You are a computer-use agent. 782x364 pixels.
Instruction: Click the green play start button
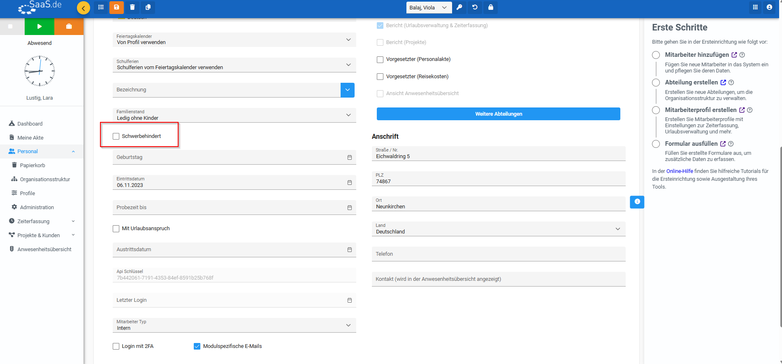[x=39, y=26]
